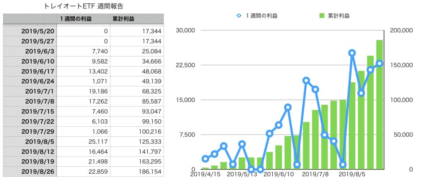Click the cumulative profit cell 25,084
The height and width of the screenshot is (185, 425).
[x=137, y=52]
